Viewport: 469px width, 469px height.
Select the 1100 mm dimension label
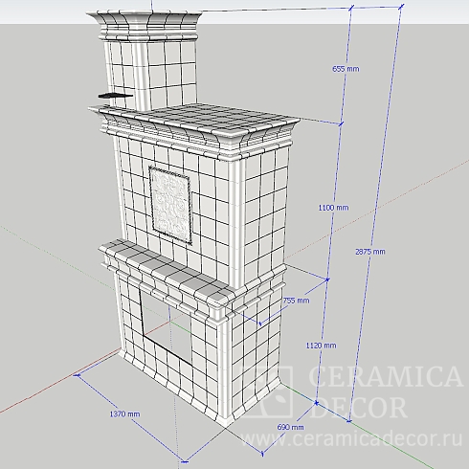click(x=333, y=208)
